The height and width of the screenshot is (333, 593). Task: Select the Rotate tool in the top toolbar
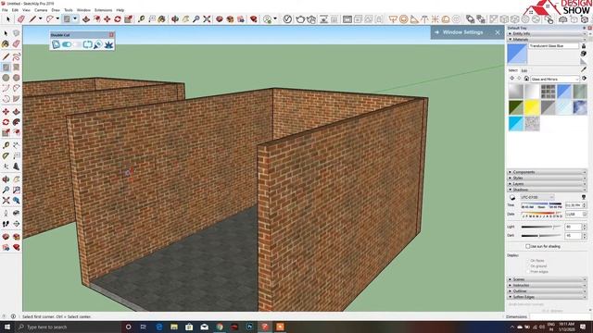[118, 18]
